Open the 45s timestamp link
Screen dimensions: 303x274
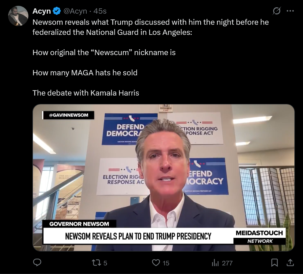(x=100, y=11)
